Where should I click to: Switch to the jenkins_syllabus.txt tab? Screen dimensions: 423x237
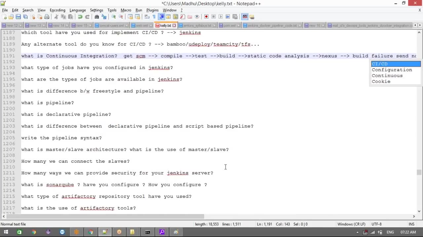click(x=197, y=25)
